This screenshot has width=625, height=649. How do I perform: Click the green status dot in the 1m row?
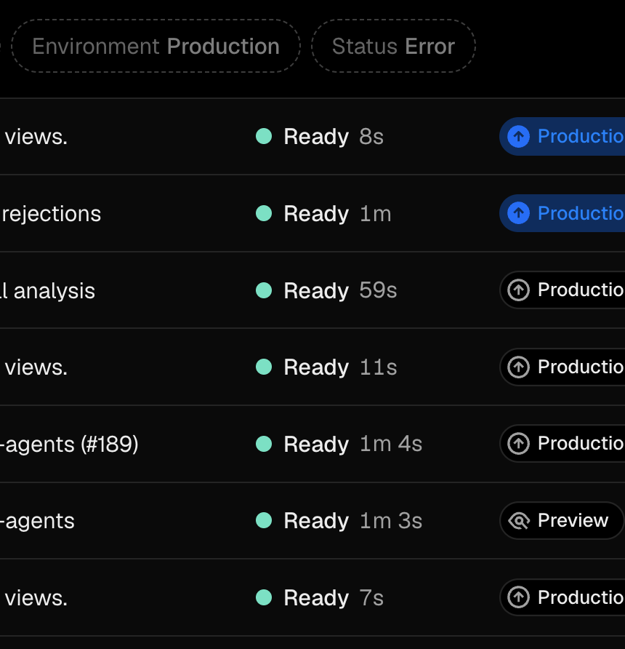264,213
